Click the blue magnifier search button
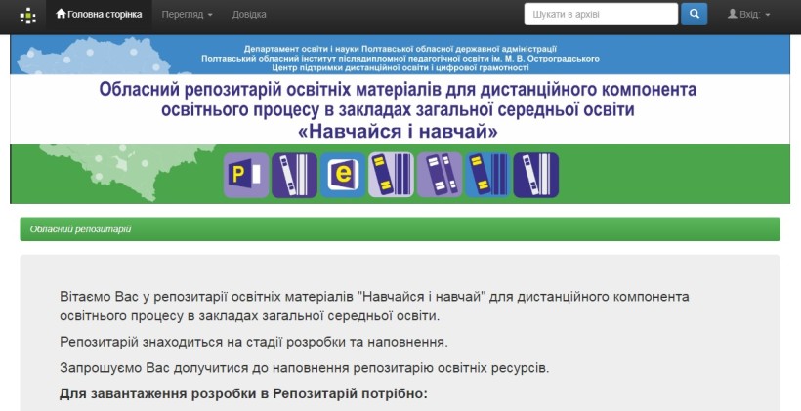Screen dimensions: 801x411 (694, 15)
